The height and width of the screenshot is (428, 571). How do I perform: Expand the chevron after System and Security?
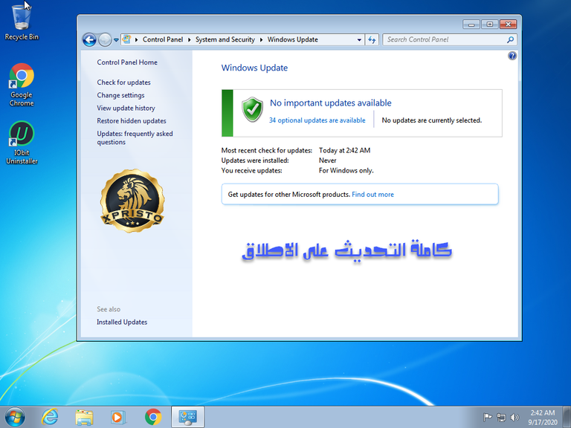(262, 39)
